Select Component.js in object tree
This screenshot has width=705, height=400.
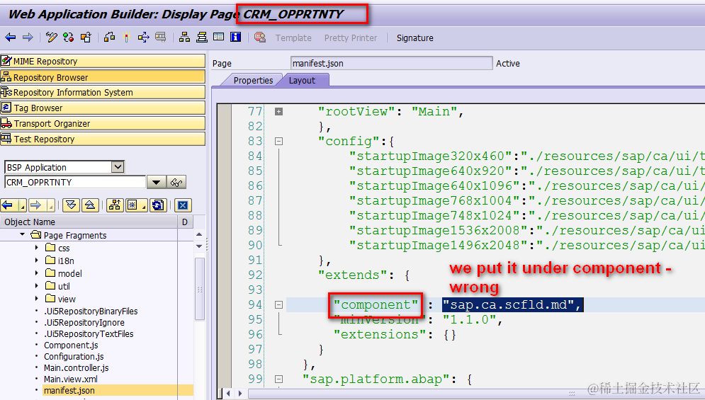(x=71, y=345)
